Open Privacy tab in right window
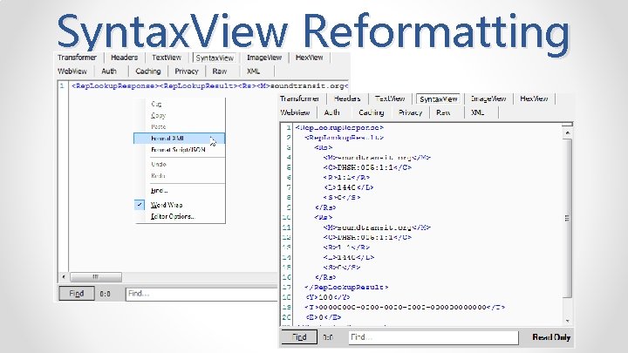This screenshot has width=628, height=353. [411, 112]
